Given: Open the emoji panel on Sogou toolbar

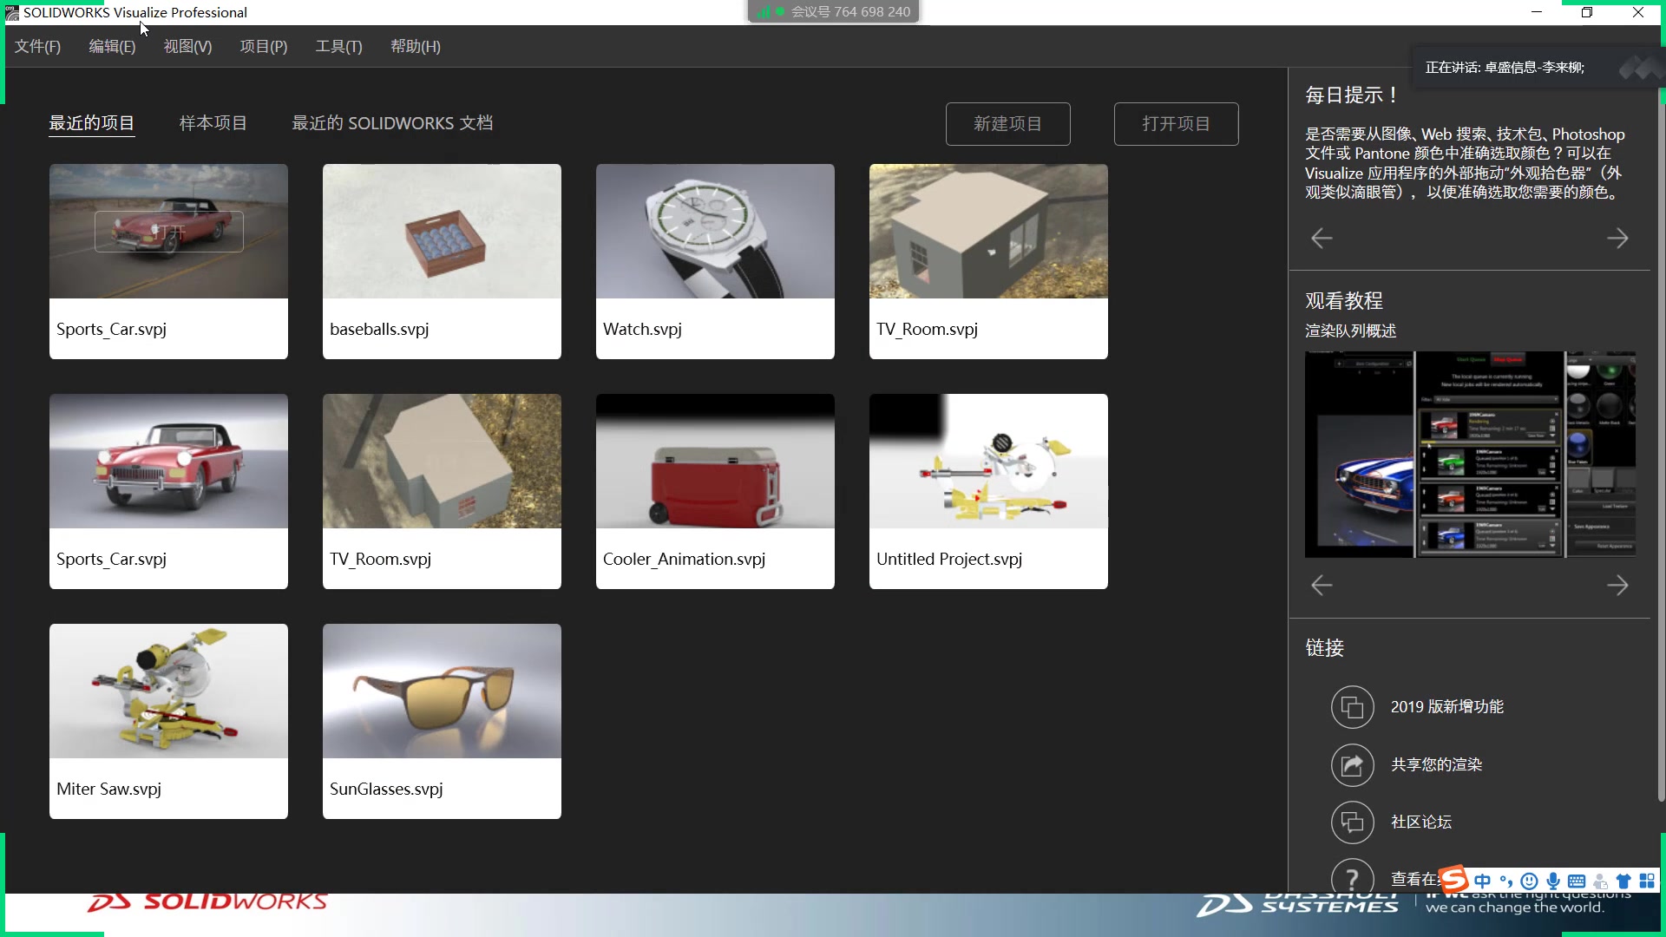Looking at the screenshot, I should 1530,880.
